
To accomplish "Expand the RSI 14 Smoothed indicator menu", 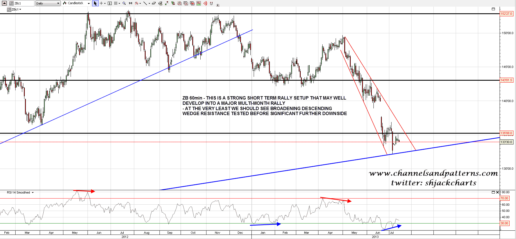I will pos(33,192).
